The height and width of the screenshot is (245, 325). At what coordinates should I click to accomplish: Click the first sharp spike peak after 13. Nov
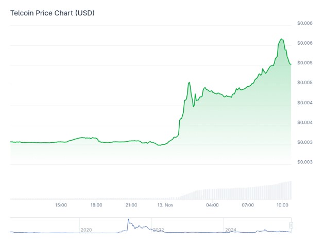tap(189, 83)
